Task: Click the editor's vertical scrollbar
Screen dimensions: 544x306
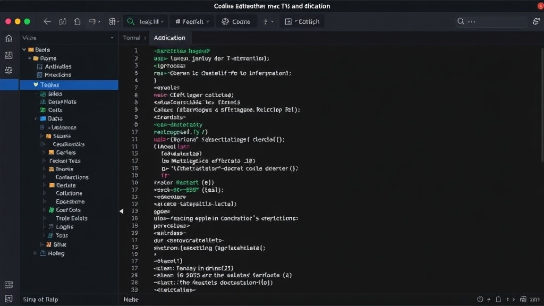Action: click(542, 104)
